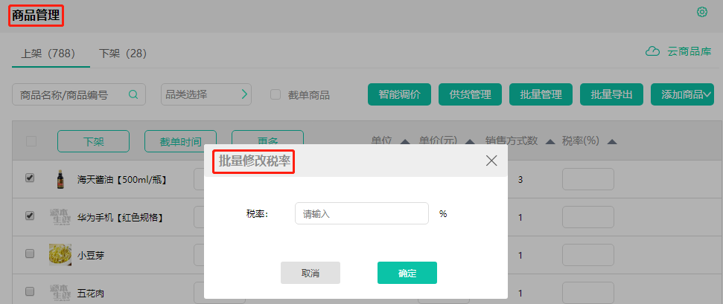This screenshot has width=723, height=304.
Task: Click 小豆芽 product name
Action: [91, 255]
